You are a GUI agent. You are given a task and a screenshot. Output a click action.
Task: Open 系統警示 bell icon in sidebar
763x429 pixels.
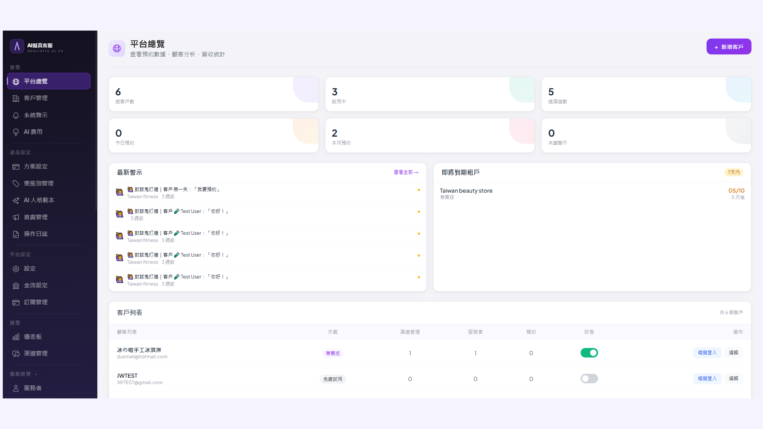(x=16, y=115)
